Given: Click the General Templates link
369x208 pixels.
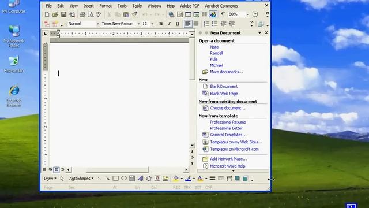Looking at the screenshot, I should click(x=228, y=135).
